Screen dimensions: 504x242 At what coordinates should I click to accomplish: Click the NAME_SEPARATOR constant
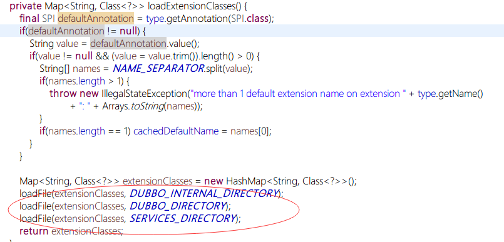pos(158,69)
